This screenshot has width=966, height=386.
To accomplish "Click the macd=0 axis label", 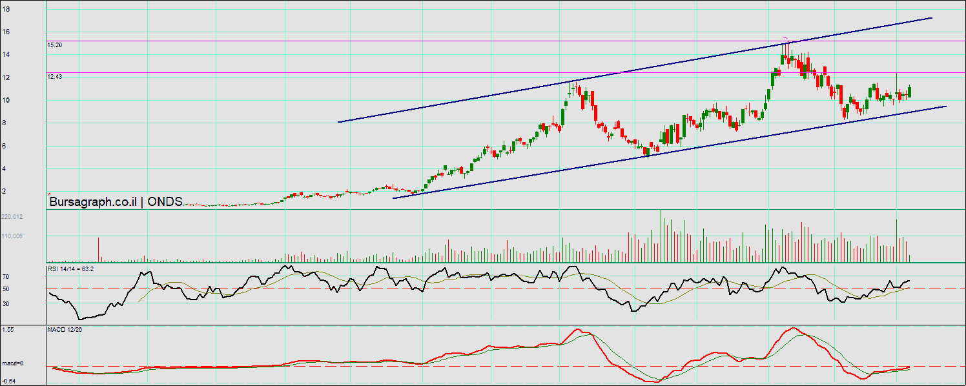I will (12, 363).
